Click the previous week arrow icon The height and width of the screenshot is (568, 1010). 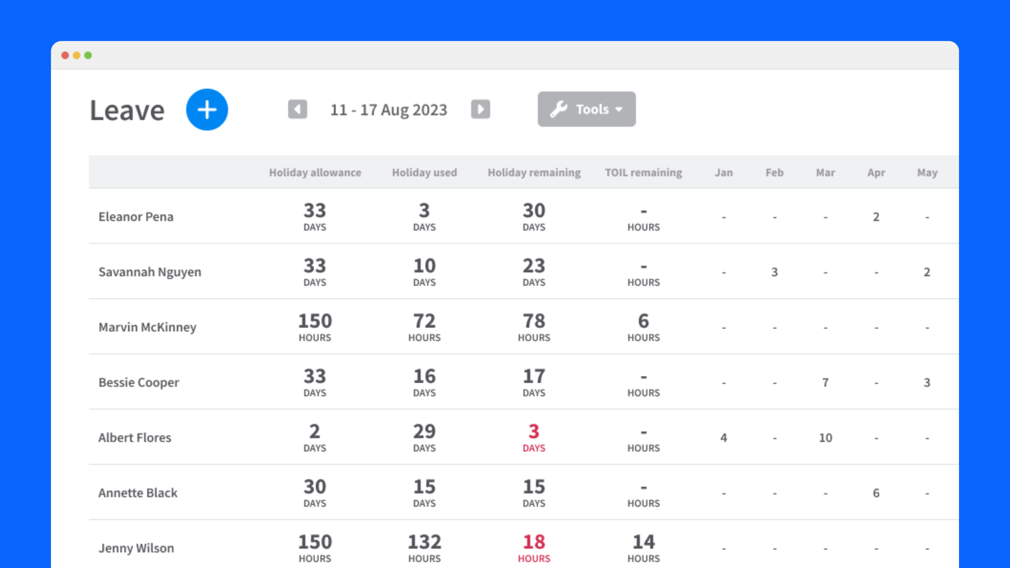point(297,109)
